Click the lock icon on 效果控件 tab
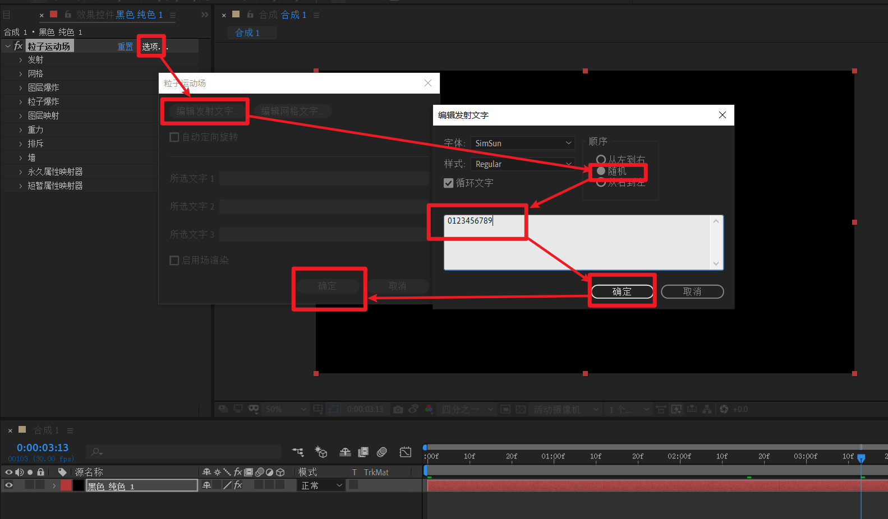The height and width of the screenshot is (519, 888). (68, 15)
